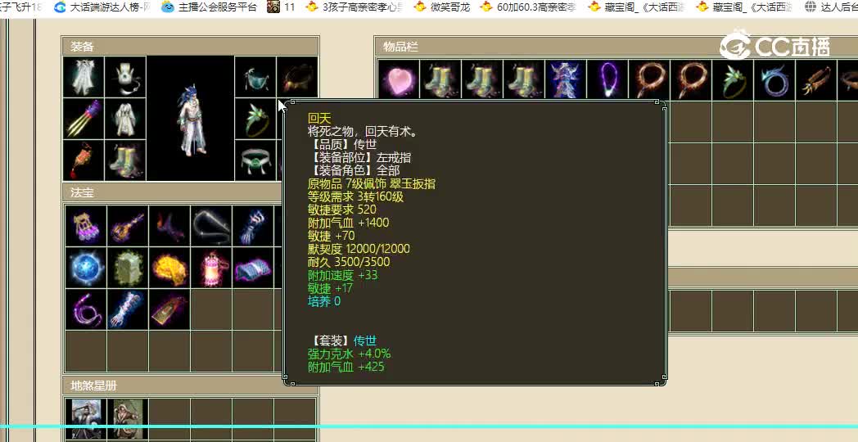Select the silver curved whip in 法宝

click(x=211, y=226)
